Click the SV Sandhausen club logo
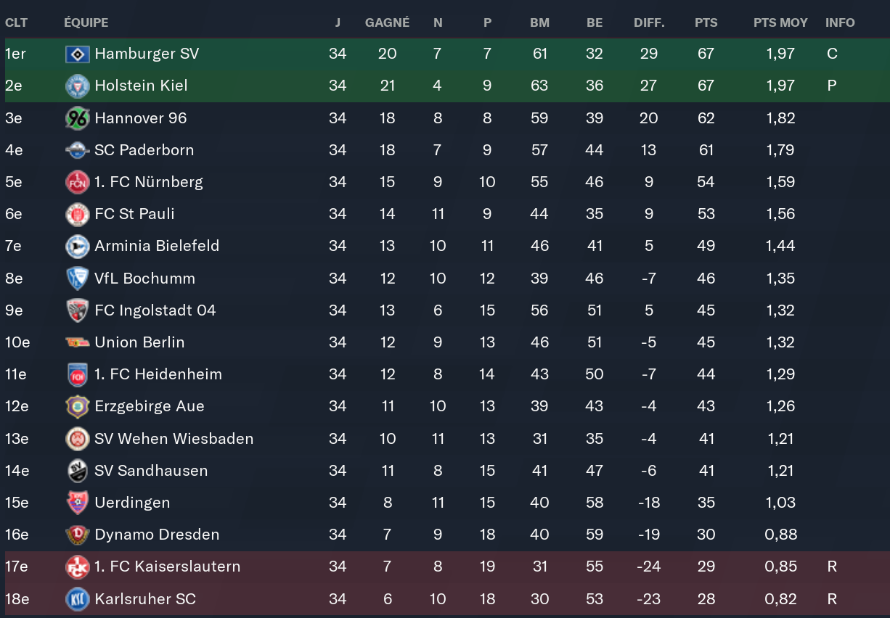The width and height of the screenshot is (890, 618). coord(77,471)
